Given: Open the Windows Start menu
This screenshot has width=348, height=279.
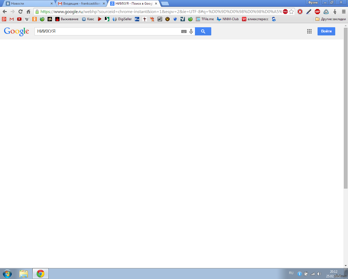Looking at the screenshot, I should tap(7, 274).
